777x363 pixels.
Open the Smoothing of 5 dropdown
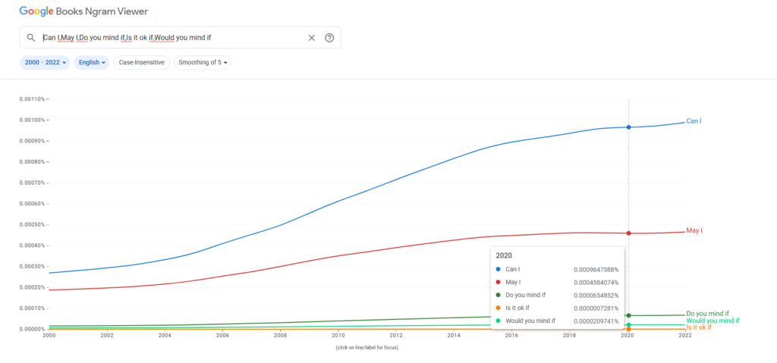pos(203,63)
